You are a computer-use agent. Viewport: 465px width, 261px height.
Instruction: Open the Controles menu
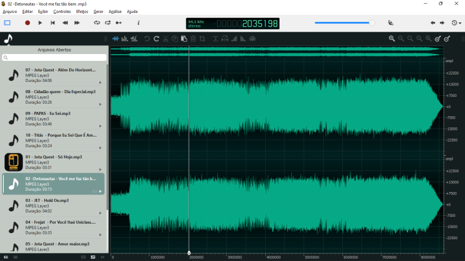[x=62, y=12]
